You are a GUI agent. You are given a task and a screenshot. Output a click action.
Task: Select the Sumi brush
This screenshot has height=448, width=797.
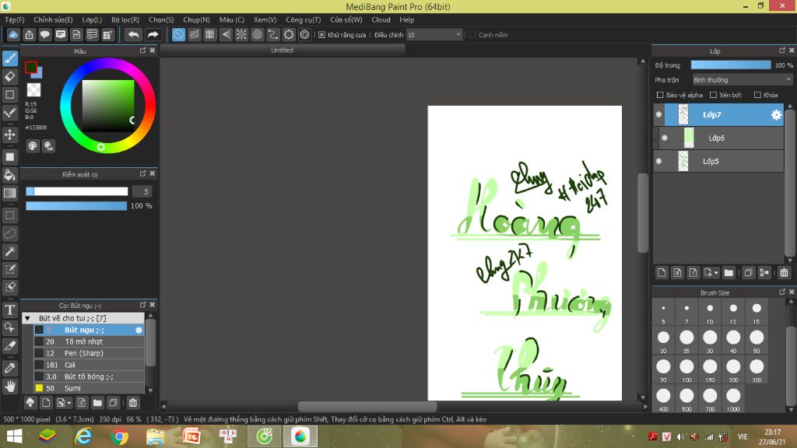(x=89, y=389)
